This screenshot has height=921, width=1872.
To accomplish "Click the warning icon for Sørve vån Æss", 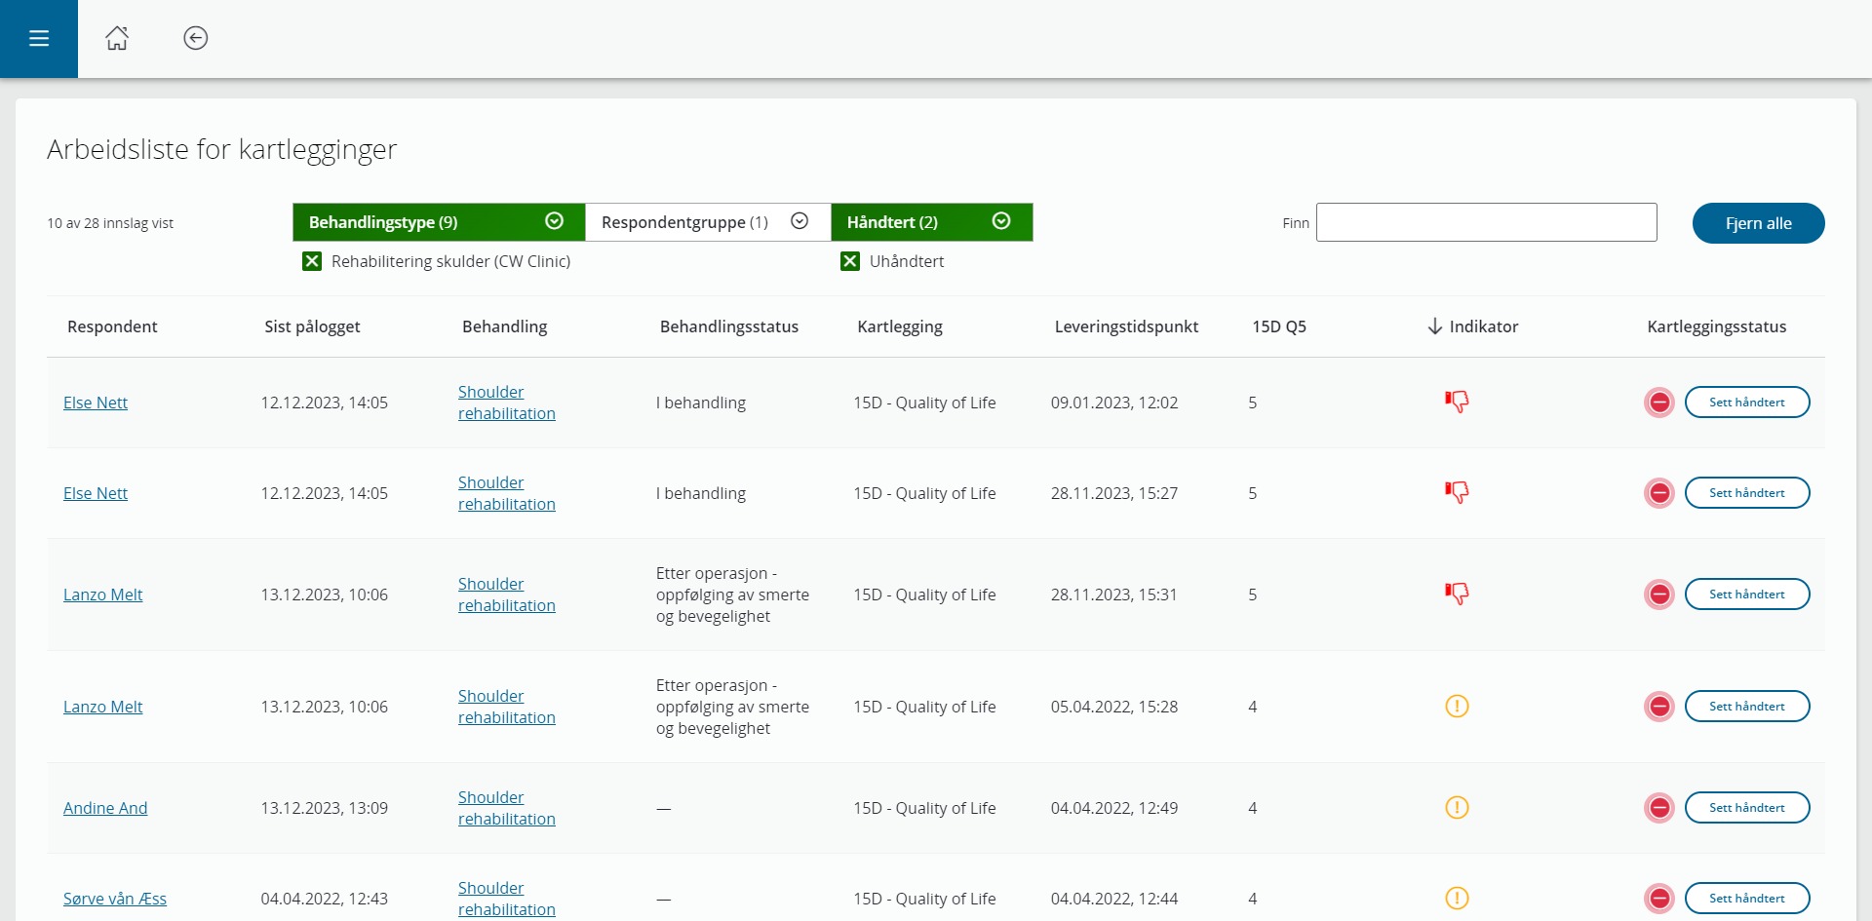I will click(1457, 898).
